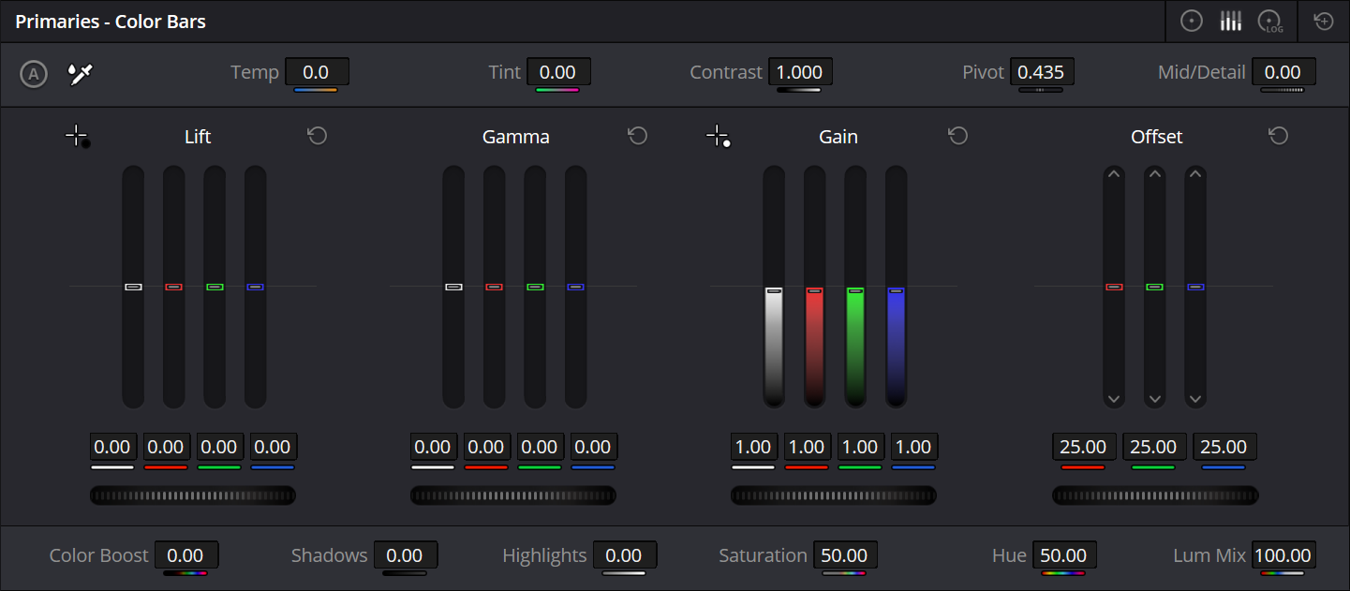Click the white balance eyedropper icon
Image resolution: width=1350 pixels, height=591 pixels.
point(82,74)
